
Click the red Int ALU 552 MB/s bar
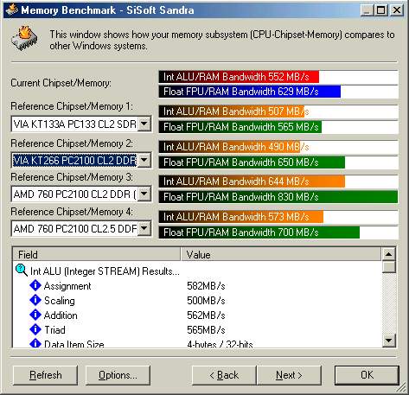pyautogui.click(x=239, y=77)
